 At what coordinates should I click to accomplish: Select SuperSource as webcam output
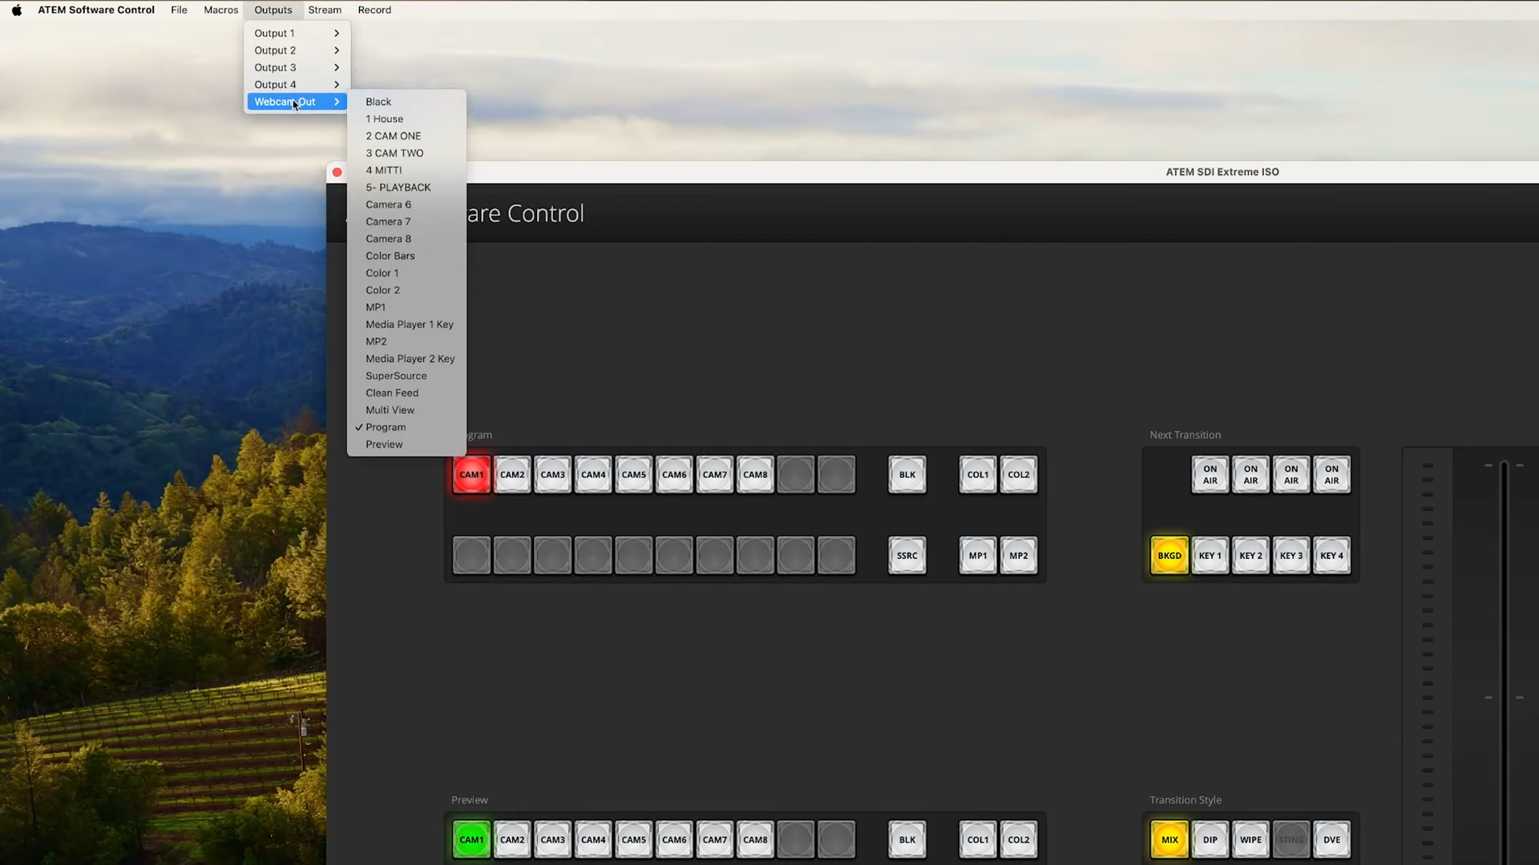point(406,376)
